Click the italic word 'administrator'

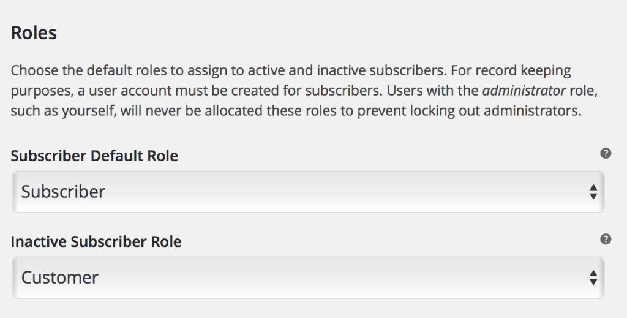click(x=524, y=91)
